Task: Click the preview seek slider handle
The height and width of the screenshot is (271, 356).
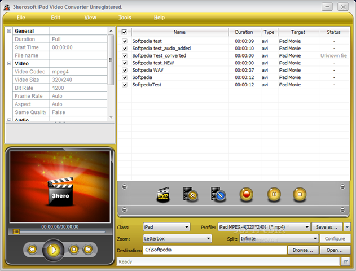Action: [x=16, y=231]
